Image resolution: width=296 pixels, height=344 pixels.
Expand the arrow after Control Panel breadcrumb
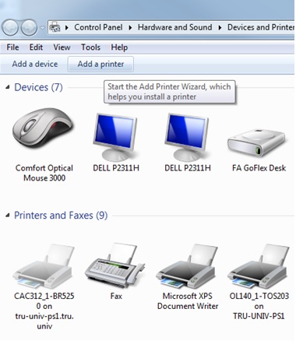[x=130, y=27]
